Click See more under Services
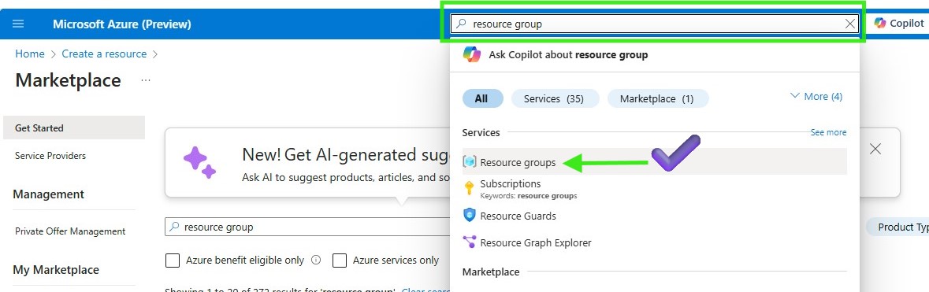 [828, 133]
